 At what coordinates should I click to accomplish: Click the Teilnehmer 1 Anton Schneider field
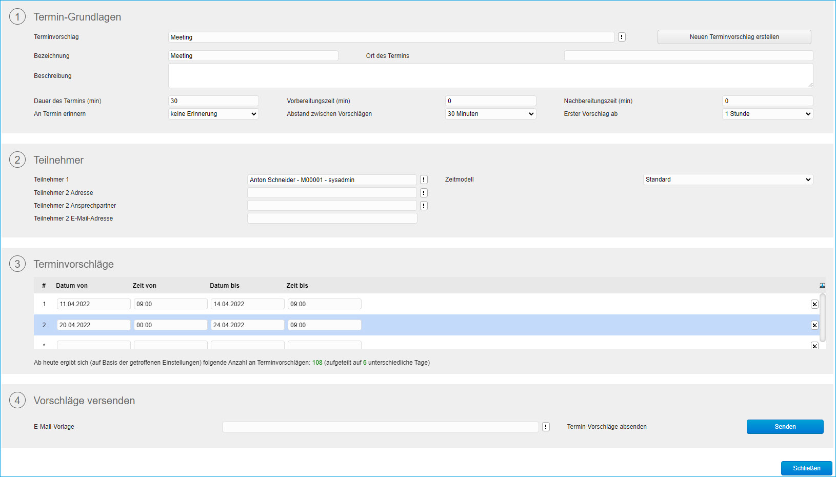(x=332, y=180)
